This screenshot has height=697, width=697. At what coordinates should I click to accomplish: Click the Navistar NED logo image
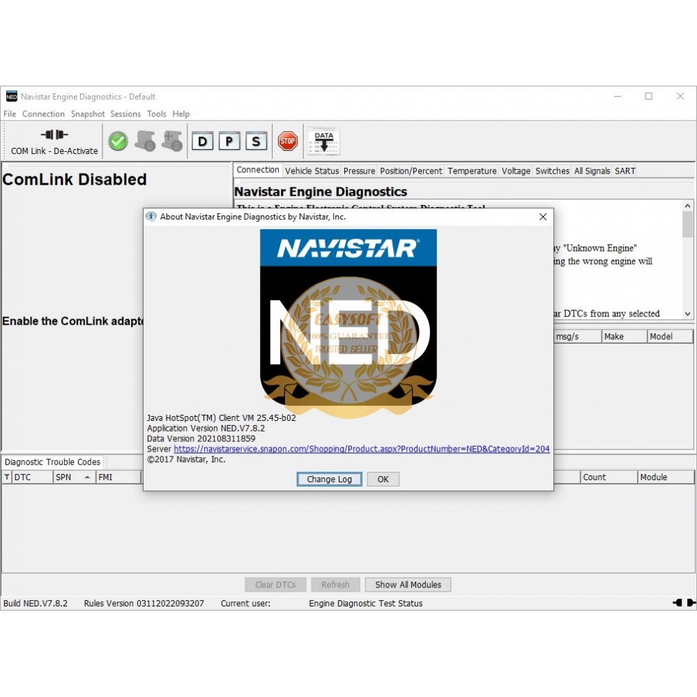click(x=348, y=319)
